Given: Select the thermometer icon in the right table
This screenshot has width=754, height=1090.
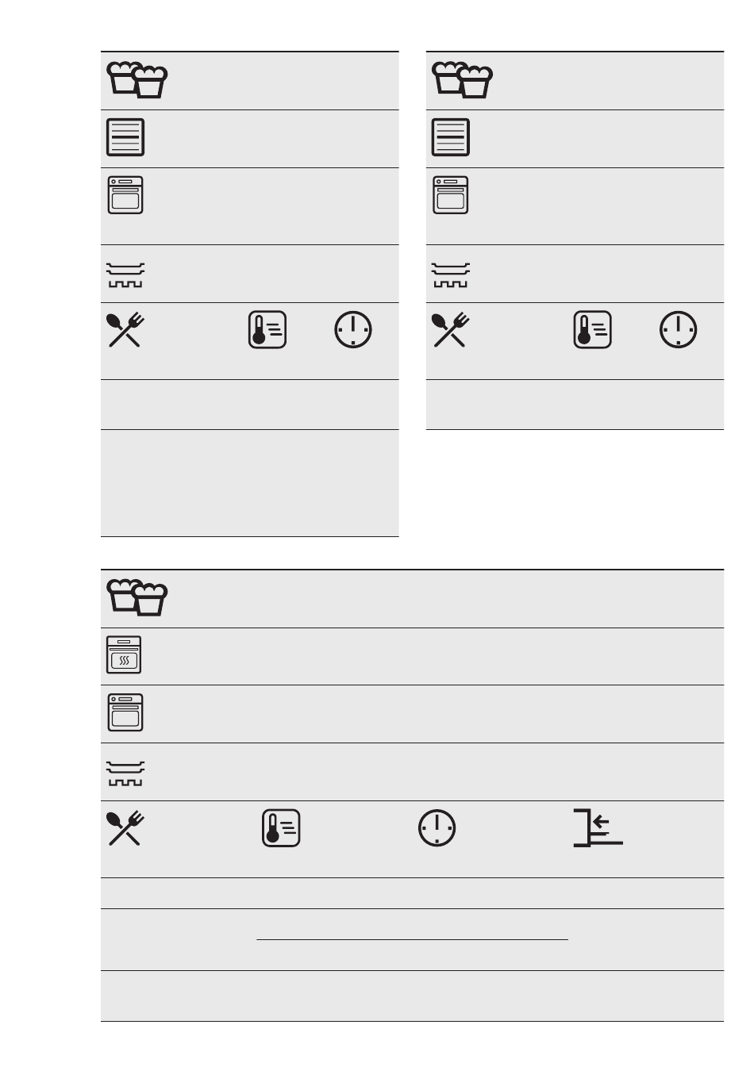Looking at the screenshot, I should coord(593,330).
